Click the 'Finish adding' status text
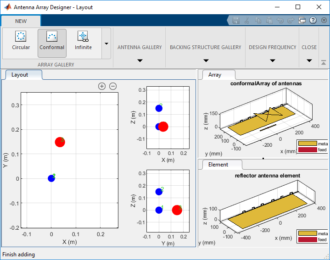This screenshot has width=330, height=260. point(18,254)
